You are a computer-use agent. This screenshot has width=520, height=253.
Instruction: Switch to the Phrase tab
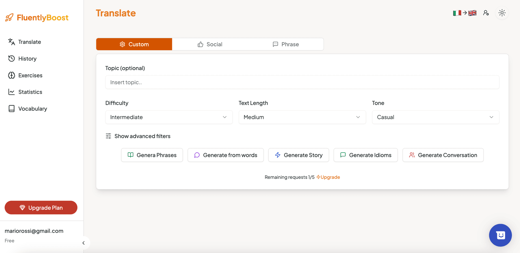(x=286, y=44)
